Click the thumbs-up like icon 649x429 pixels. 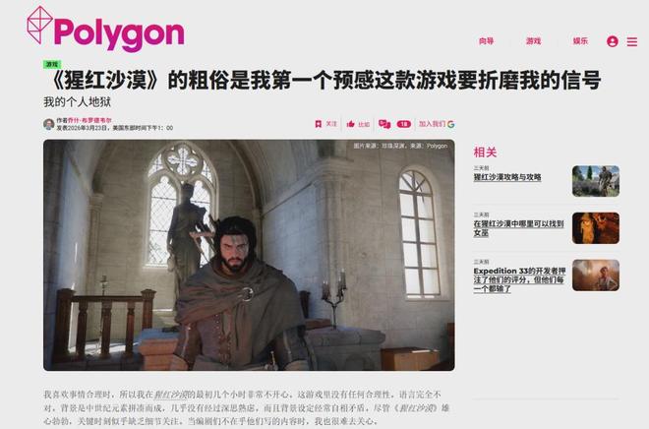click(351, 124)
